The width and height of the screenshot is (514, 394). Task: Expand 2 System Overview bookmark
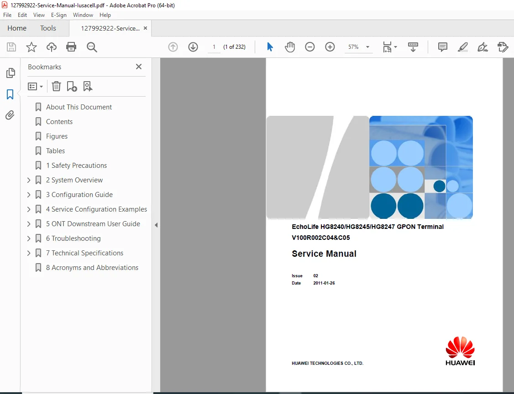pos(28,180)
